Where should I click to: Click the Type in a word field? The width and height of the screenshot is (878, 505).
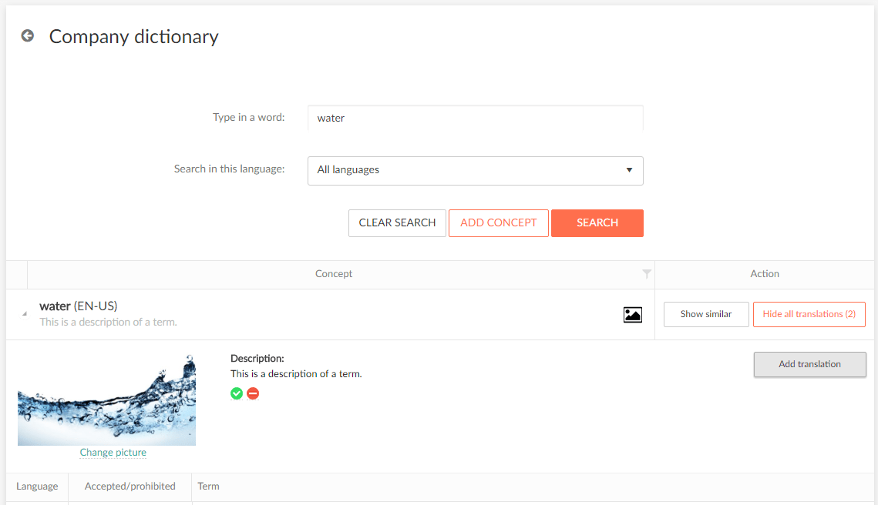pos(475,118)
